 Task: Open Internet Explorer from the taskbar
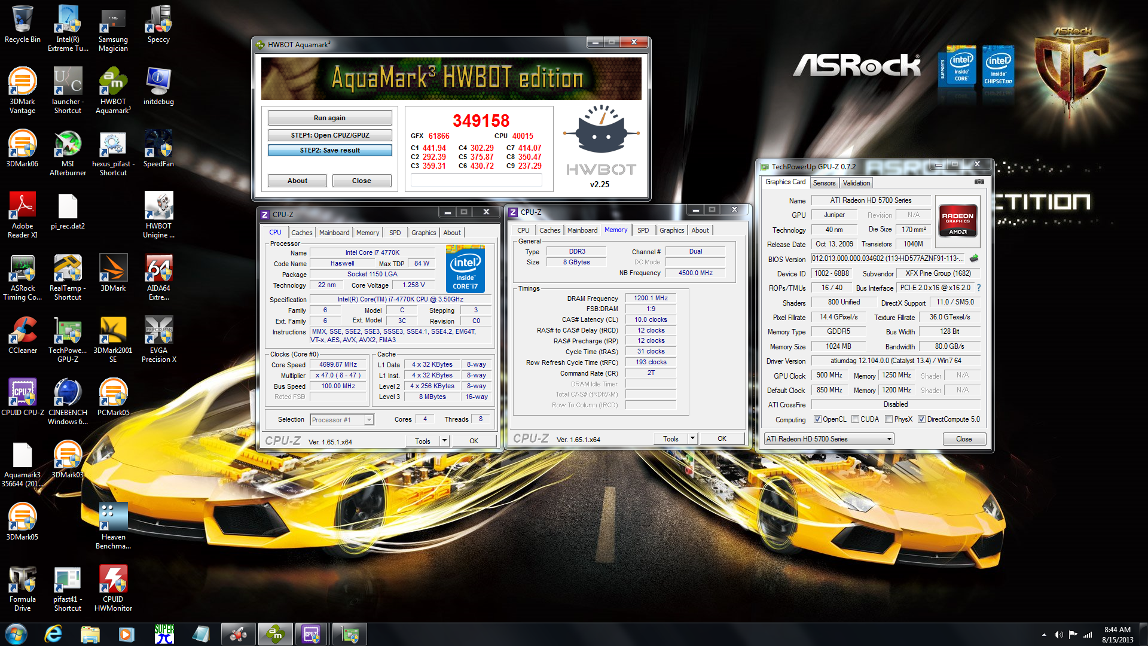(x=53, y=634)
